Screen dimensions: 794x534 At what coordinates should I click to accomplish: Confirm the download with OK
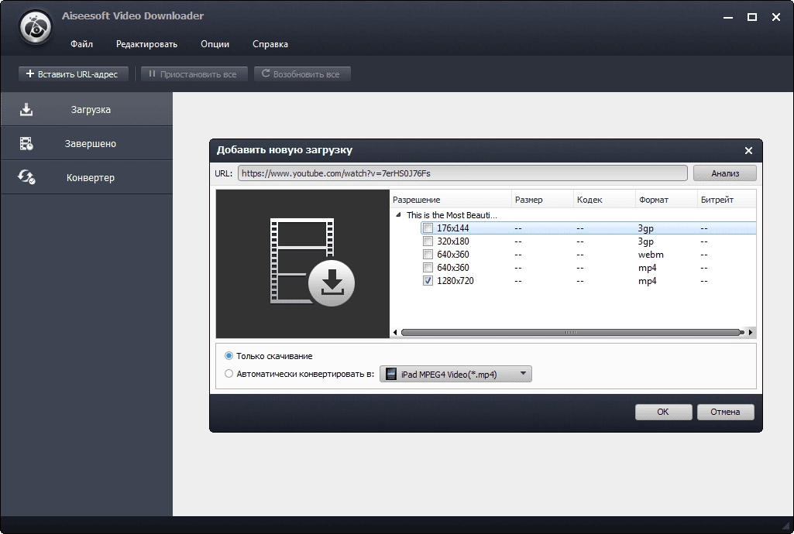[663, 412]
